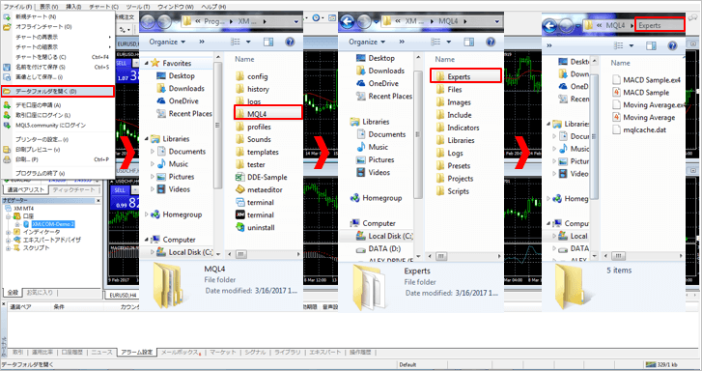Choose MQL5.community にログイン entry
Viewport: 702px width, 371px height.
coord(50,126)
